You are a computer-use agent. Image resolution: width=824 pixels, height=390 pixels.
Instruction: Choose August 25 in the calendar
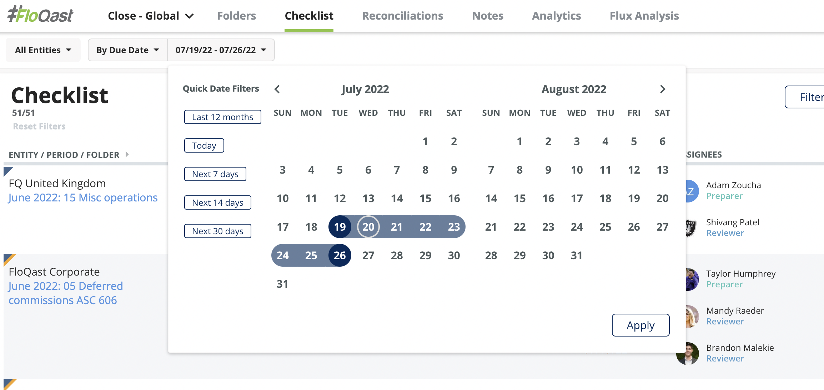point(606,227)
